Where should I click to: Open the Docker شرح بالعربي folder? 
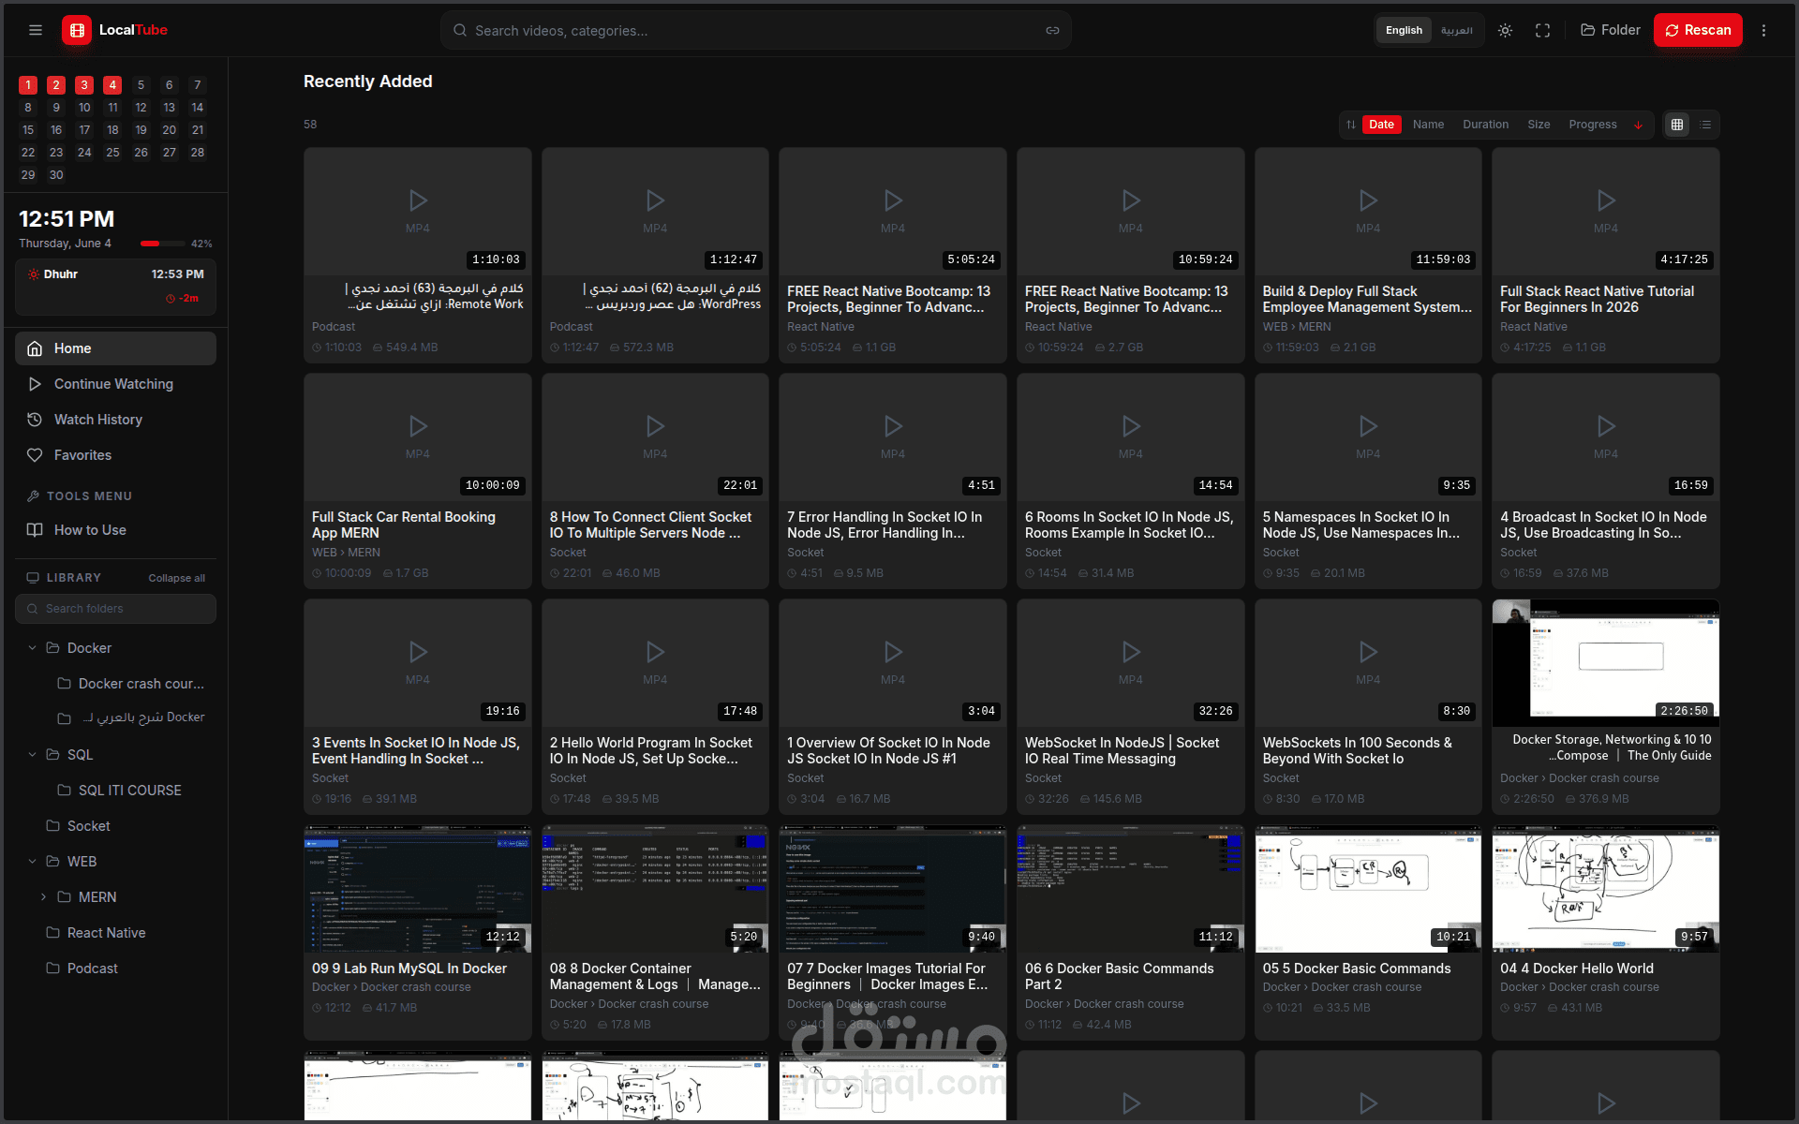point(129,718)
